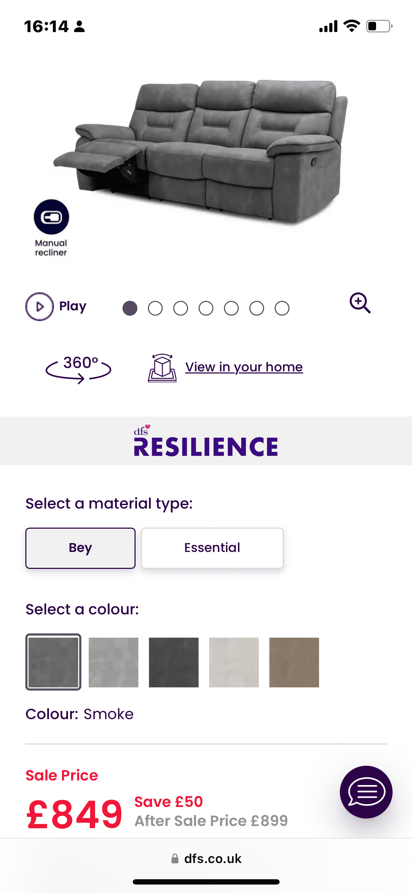Viewport: 412px width, 893px height.
Task: Tap the dfs.co.uk address bar
Action: [x=206, y=858]
